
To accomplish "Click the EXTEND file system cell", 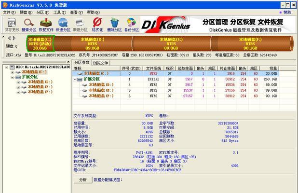I will pyautogui.click(x=153, y=79).
